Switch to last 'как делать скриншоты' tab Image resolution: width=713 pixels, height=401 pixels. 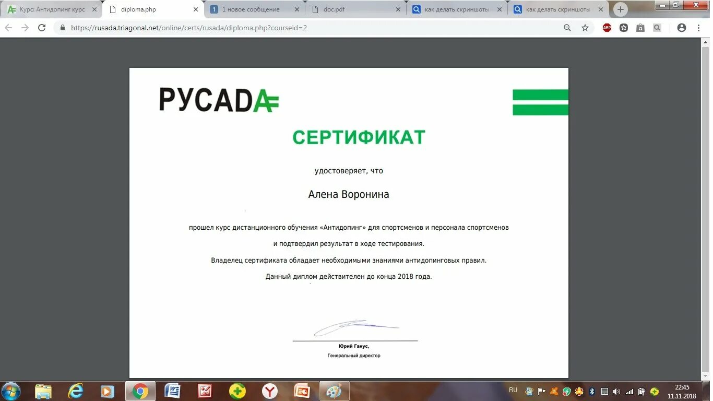pyautogui.click(x=558, y=9)
